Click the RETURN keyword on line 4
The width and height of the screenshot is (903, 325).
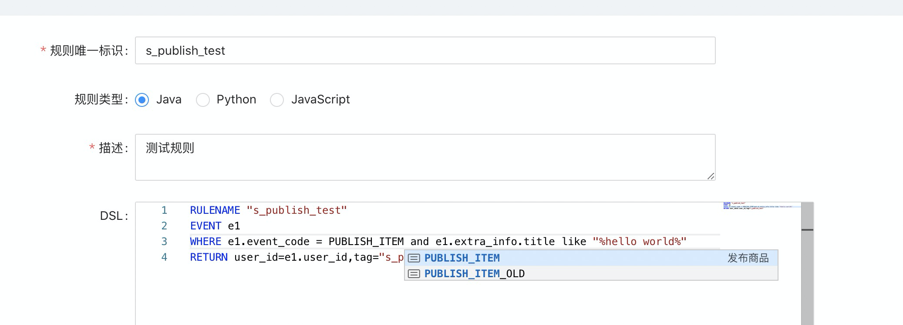click(x=209, y=257)
